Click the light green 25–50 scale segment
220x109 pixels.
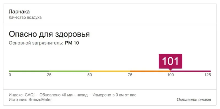point(70,71)
